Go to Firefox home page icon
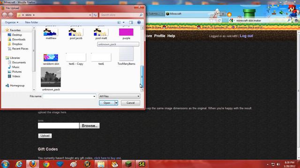Screen dimensions: 300x168 (296, 21)
